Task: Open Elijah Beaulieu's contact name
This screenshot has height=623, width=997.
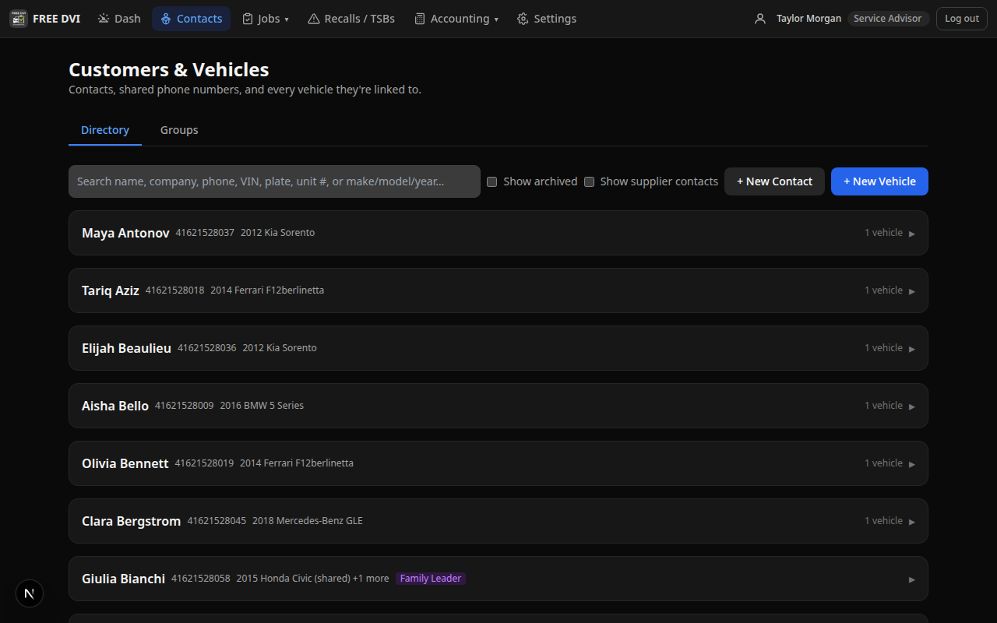Action: coord(126,348)
